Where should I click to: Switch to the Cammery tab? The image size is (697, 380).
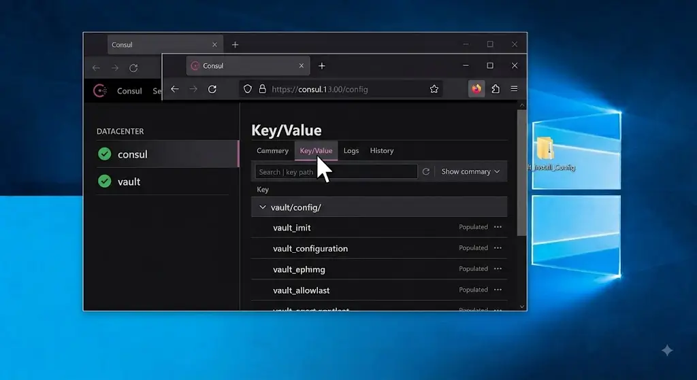click(x=272, y=151)
